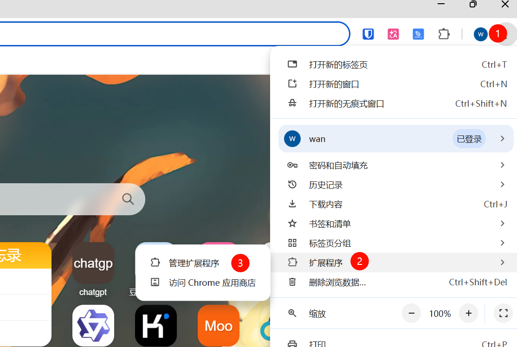Toggle fullscreen mode button
Screen dimensions: 517x347
pos(503,314)
